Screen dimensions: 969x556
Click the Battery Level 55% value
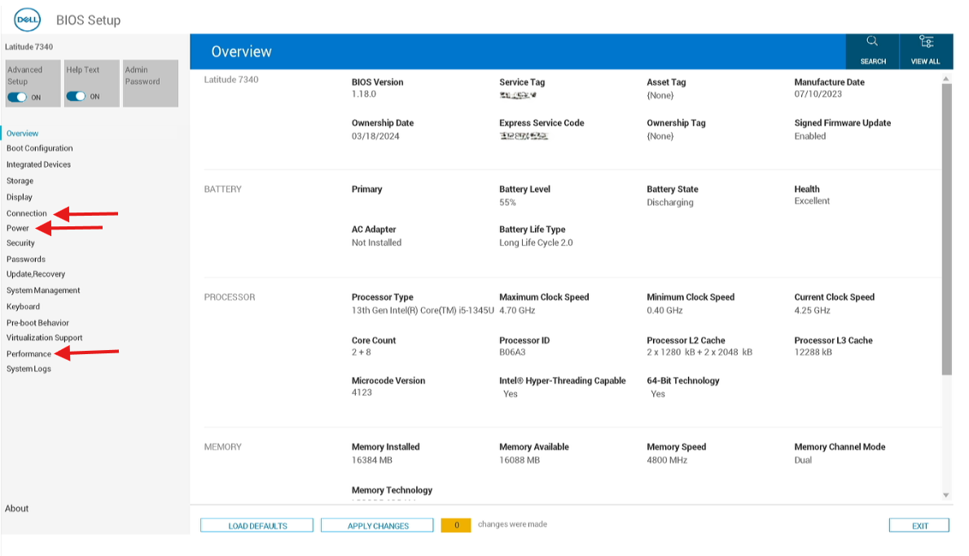pyautogui.click(x=507, y=203)
